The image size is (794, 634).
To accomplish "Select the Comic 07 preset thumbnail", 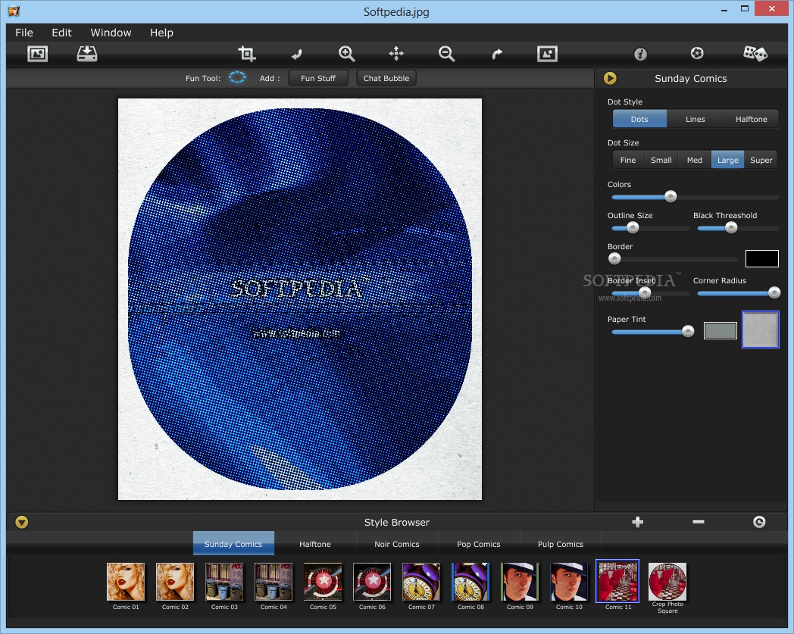I will (x=421, y=582).
